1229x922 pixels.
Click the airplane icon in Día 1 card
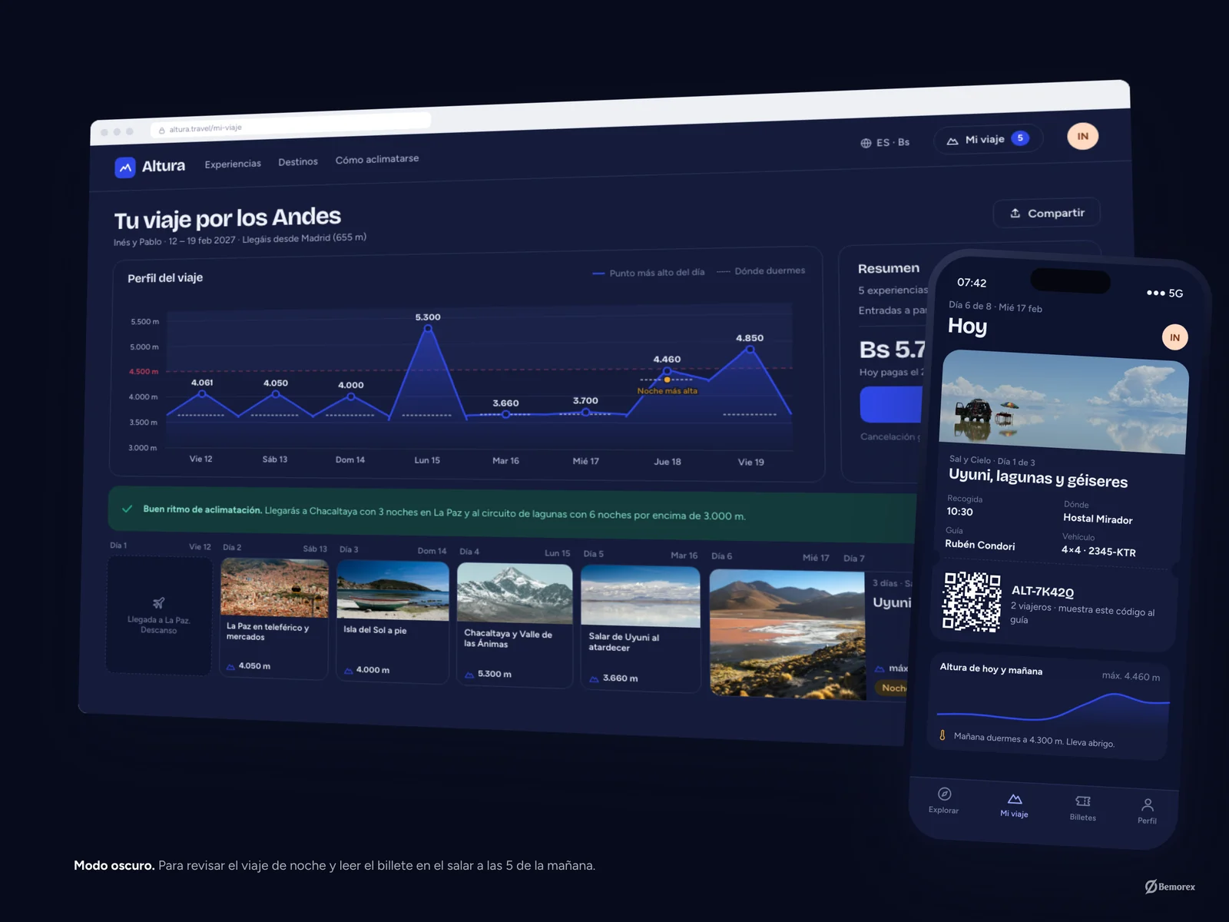tap(158, 603)
